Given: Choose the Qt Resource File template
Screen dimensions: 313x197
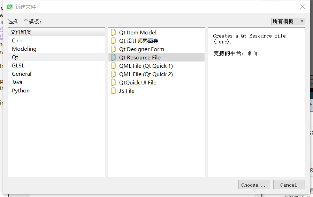Looking at the screenshot, I should point(156,58).
